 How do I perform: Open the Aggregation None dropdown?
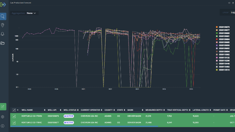pos(31,13)
